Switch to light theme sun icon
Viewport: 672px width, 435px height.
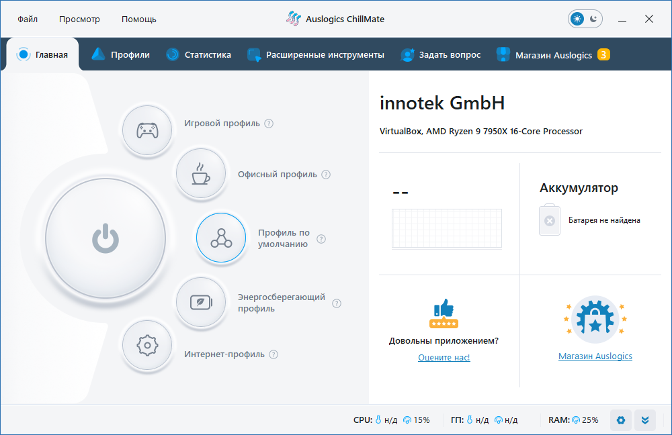tap(577, 19)
